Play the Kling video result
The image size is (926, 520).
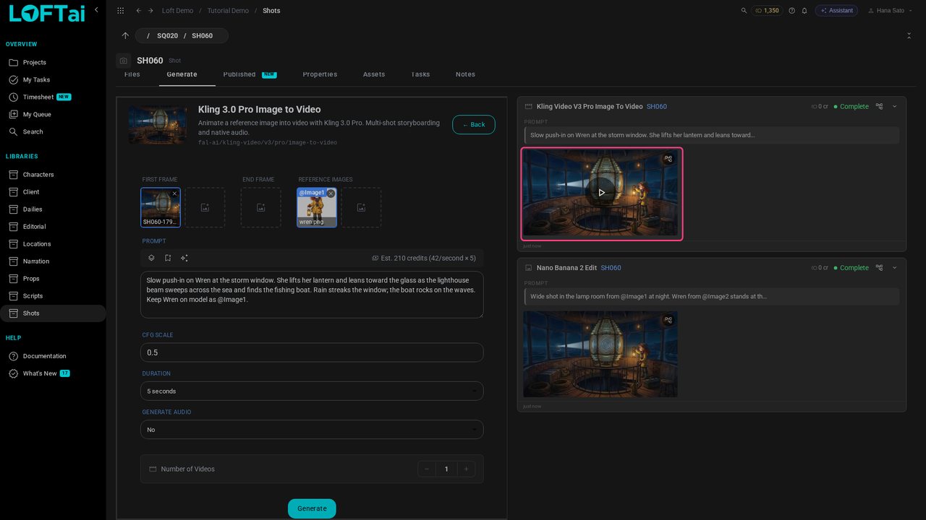(601, 193)
